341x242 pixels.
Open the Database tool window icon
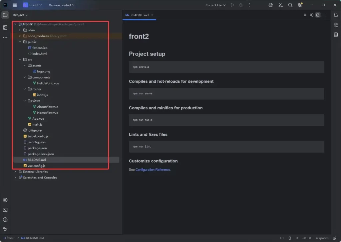pyautogui.click(x=336, y=35)
